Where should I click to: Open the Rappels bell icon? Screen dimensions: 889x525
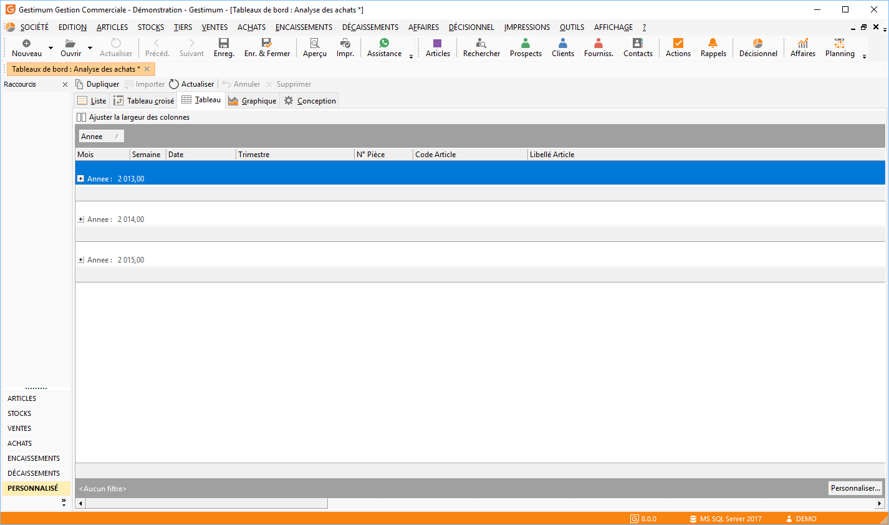713,47
